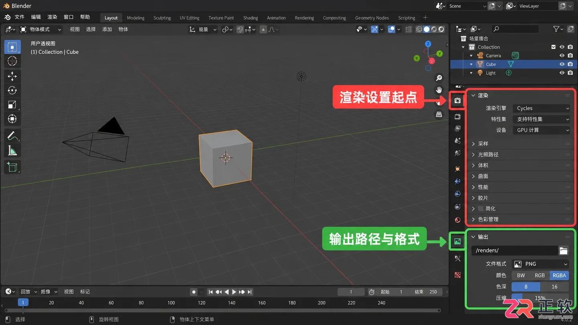Activate the Move tool
This screenshot has height=325, width=578.
coord(12,76)
